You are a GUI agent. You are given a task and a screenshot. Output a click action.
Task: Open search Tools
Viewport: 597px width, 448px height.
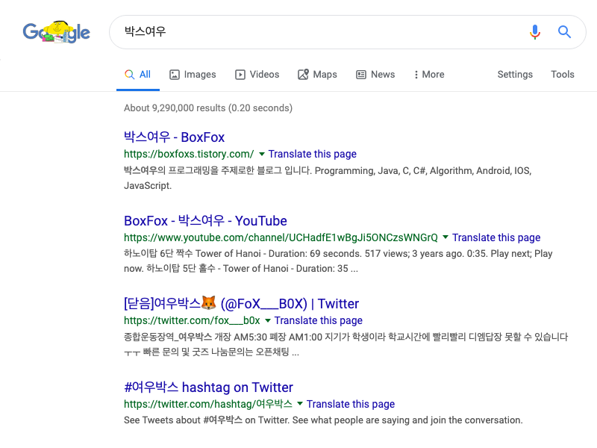point(563,74)
